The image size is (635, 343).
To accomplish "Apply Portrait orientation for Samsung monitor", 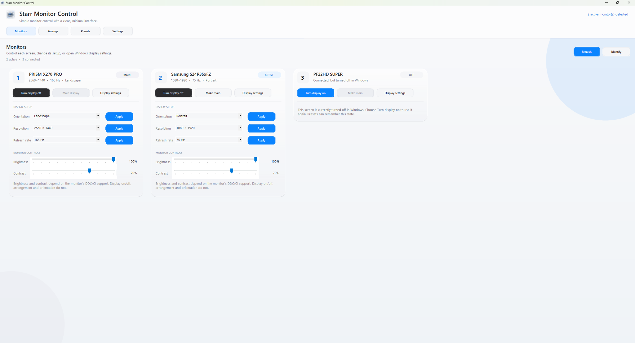I will pos(261,117).
